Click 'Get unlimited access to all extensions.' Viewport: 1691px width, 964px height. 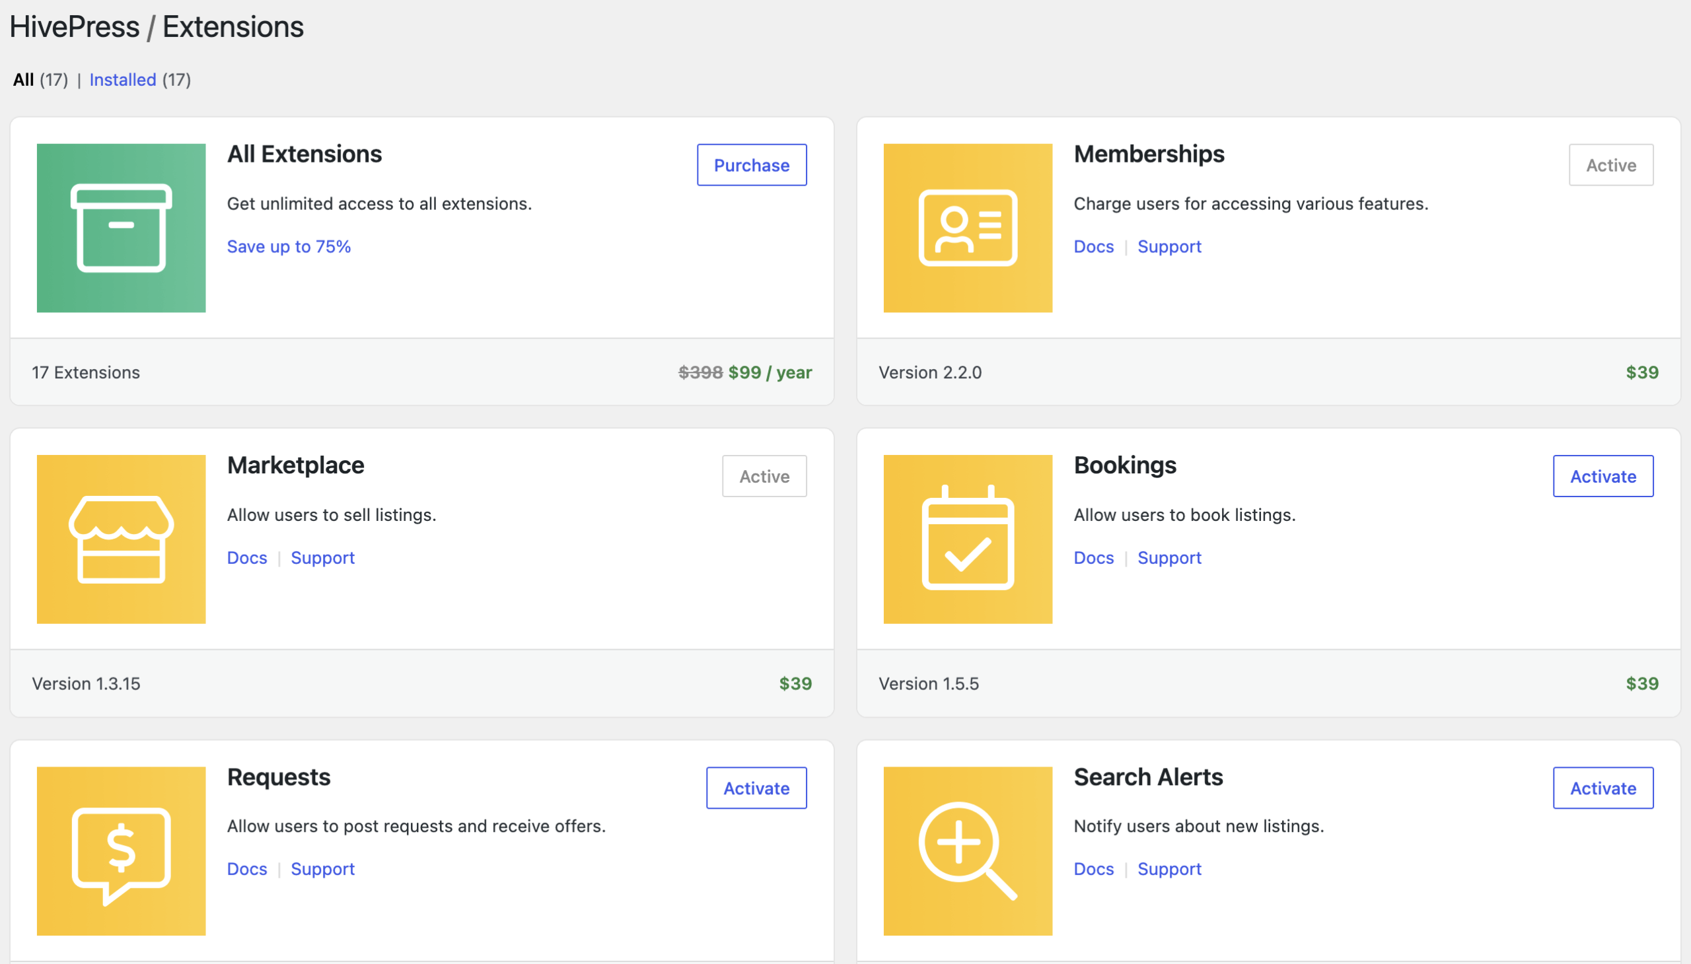pos(380,203)
